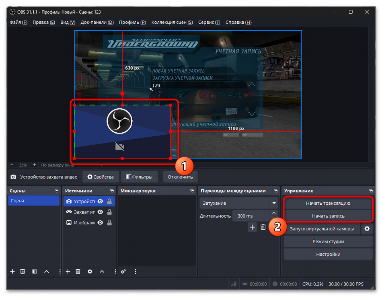
Task: Open advanced audio properties gears icon
Action: click(123, 271)
